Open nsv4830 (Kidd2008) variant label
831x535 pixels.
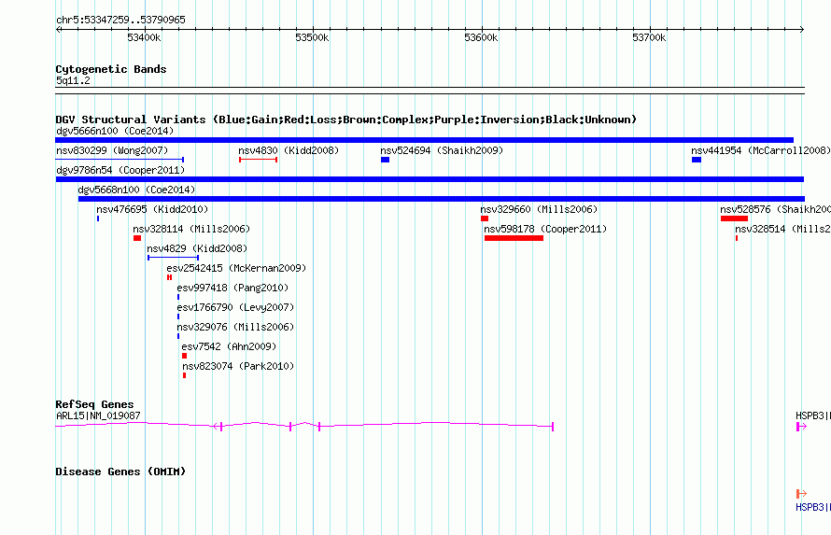(x=289, y=150)
